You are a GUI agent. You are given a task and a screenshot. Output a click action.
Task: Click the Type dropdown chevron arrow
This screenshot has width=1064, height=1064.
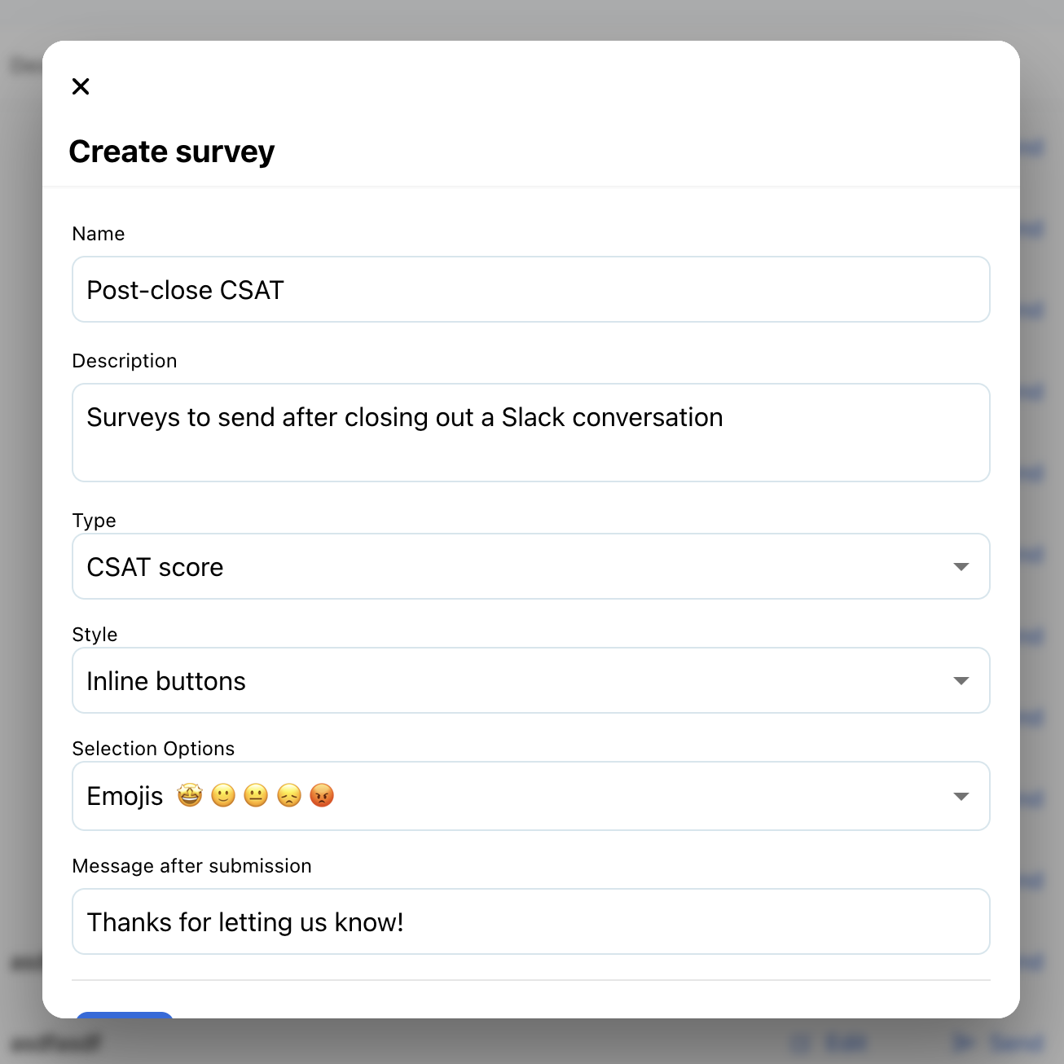[961, 566]
